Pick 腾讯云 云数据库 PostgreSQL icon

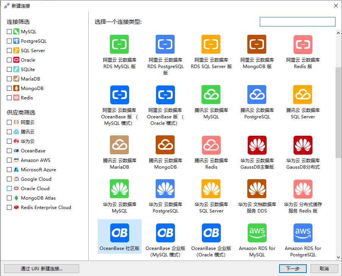(x=257, y=95)
